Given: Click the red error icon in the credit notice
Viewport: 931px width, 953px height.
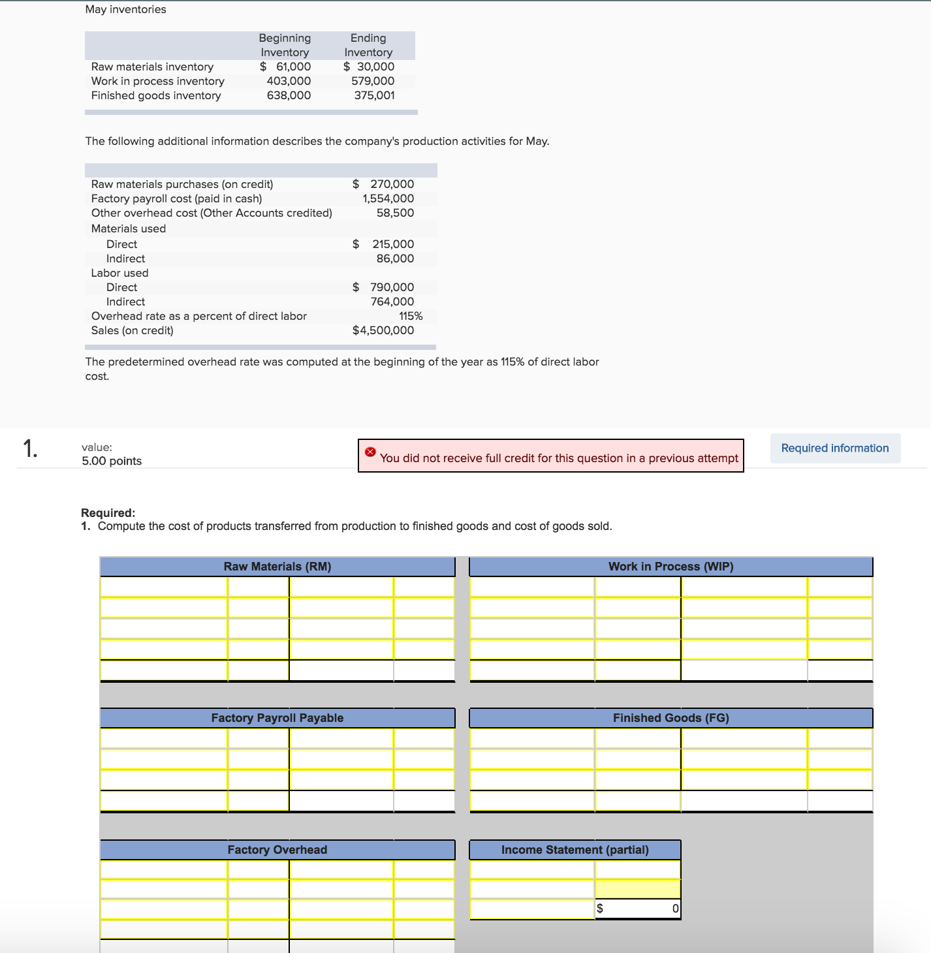Looking at the screenshot, I should [370, 452].
